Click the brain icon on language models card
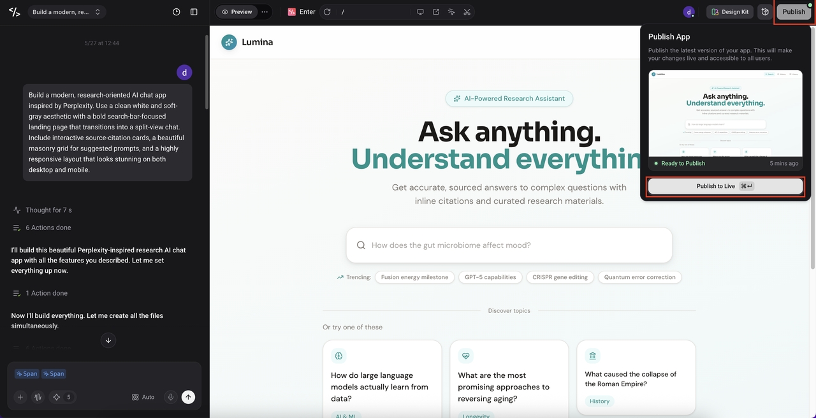Viewport: 816px width, 418px height. pyautogui.click(x=339, y=356)
